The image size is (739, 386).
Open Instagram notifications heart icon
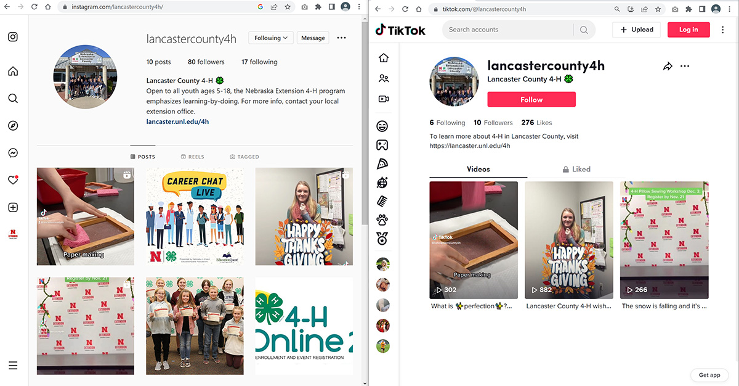13,180
